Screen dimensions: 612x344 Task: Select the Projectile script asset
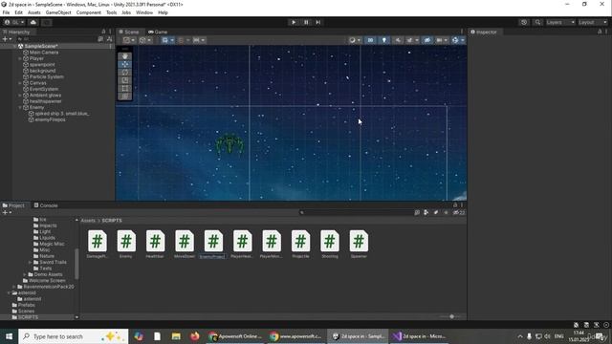pos(300,245)
